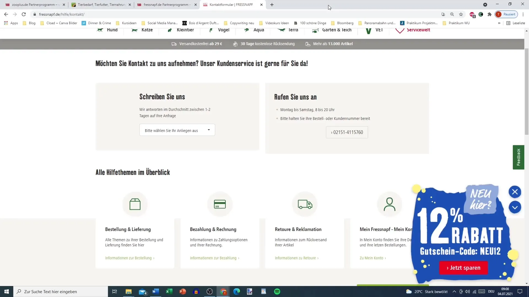Click the page vertical scrollbar thumb

pyautogui.click(x=527, y=92)
